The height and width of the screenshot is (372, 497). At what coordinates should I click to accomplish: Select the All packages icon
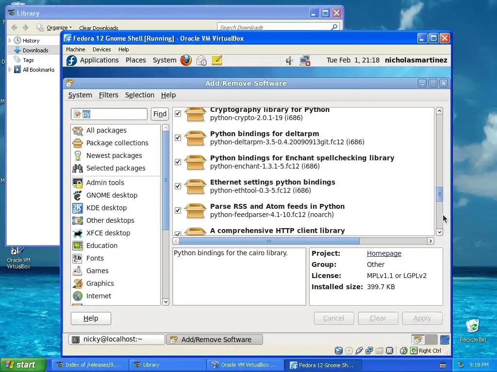(78, 130)
